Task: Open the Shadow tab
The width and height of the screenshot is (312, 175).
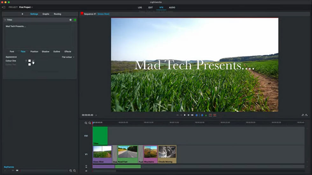Action: point(45,51)
